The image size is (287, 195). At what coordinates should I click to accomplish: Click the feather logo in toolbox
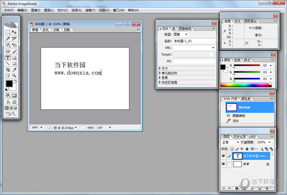click(x=11, y=25)
